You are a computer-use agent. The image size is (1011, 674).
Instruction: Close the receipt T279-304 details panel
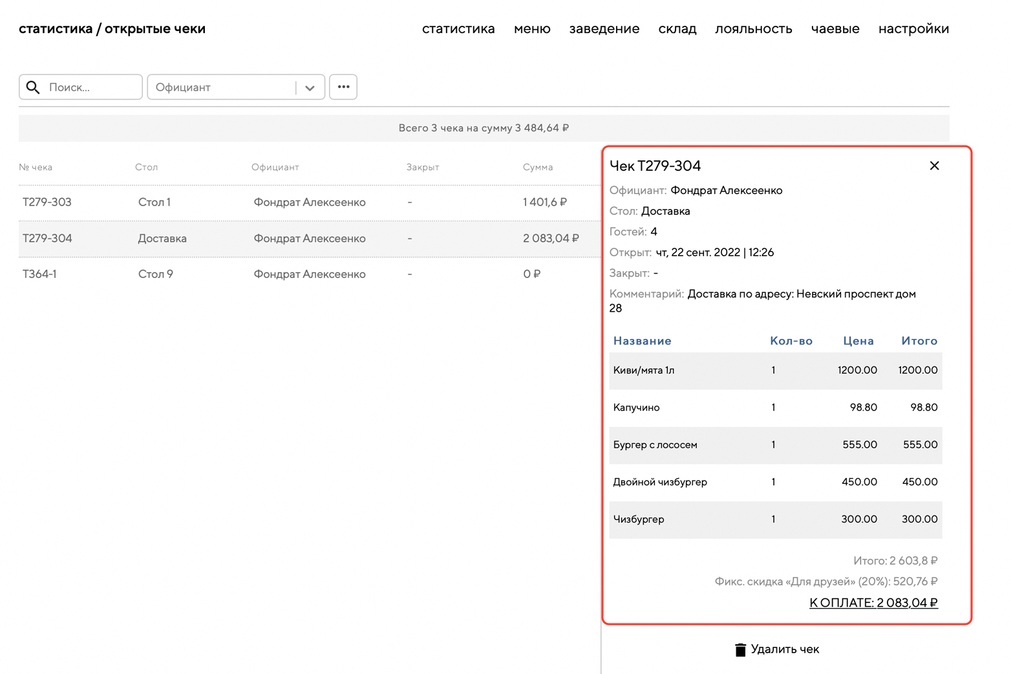(x=934, y=166)
